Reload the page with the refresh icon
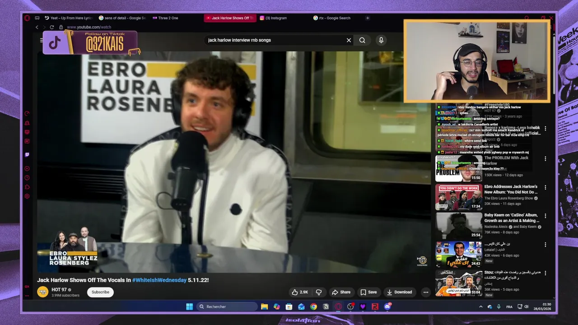The image size is (578, 325). click(x=51, y=27)
